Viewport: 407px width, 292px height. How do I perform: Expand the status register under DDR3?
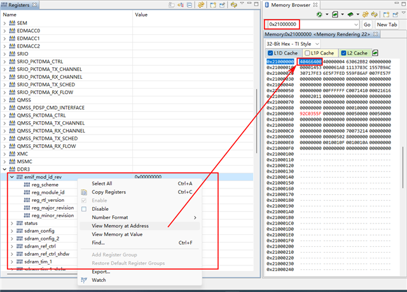click(x=11, y=223)
